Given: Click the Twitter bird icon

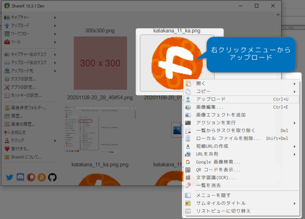Looking at the screenshot, I should coord(10,177).
